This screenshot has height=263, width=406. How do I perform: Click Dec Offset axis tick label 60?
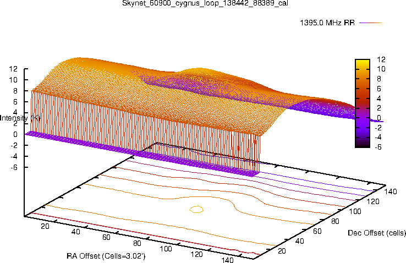click(317, 231)
